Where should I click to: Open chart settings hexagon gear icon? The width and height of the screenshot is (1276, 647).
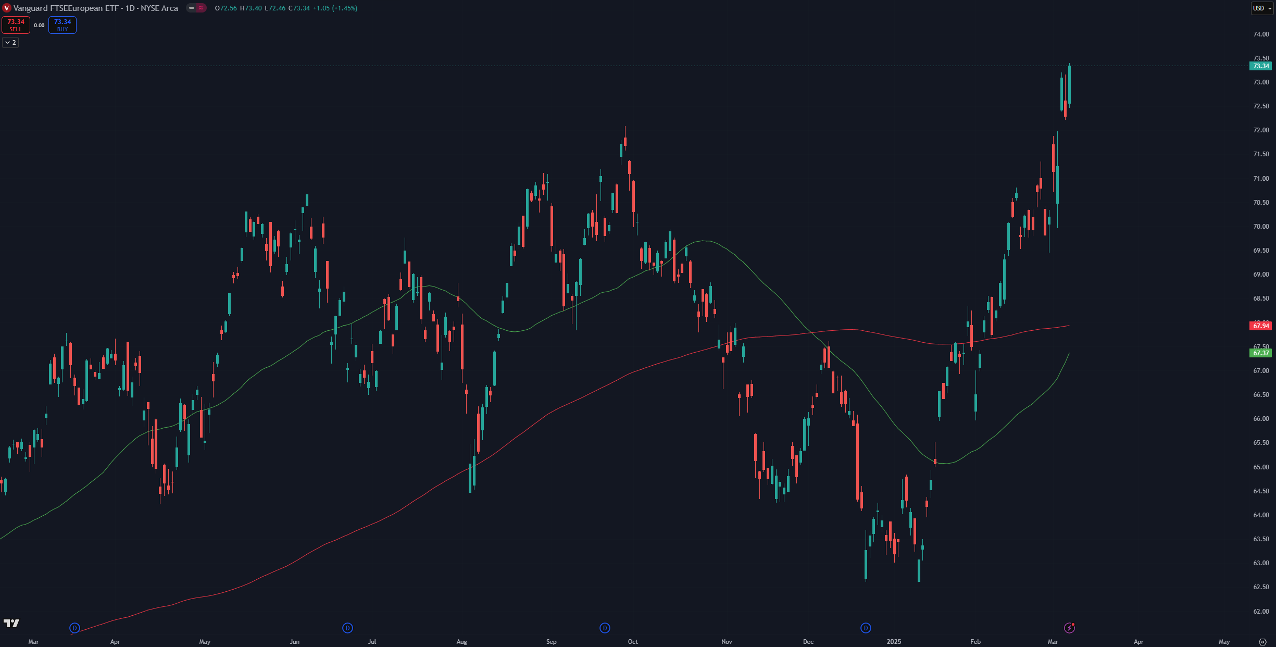(1262, 642)
